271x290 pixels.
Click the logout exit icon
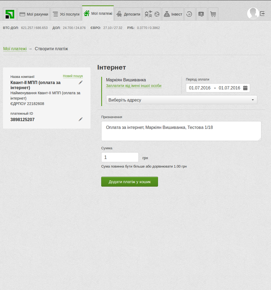262,14
